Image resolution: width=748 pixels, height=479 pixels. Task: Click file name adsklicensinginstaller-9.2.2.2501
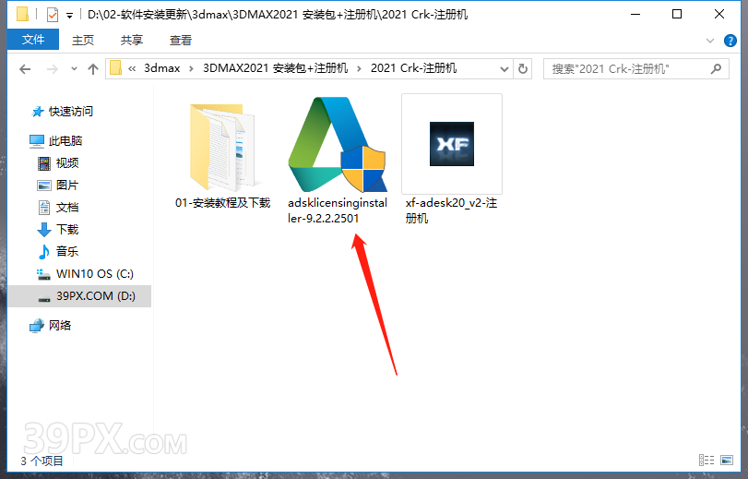(338, 210)
